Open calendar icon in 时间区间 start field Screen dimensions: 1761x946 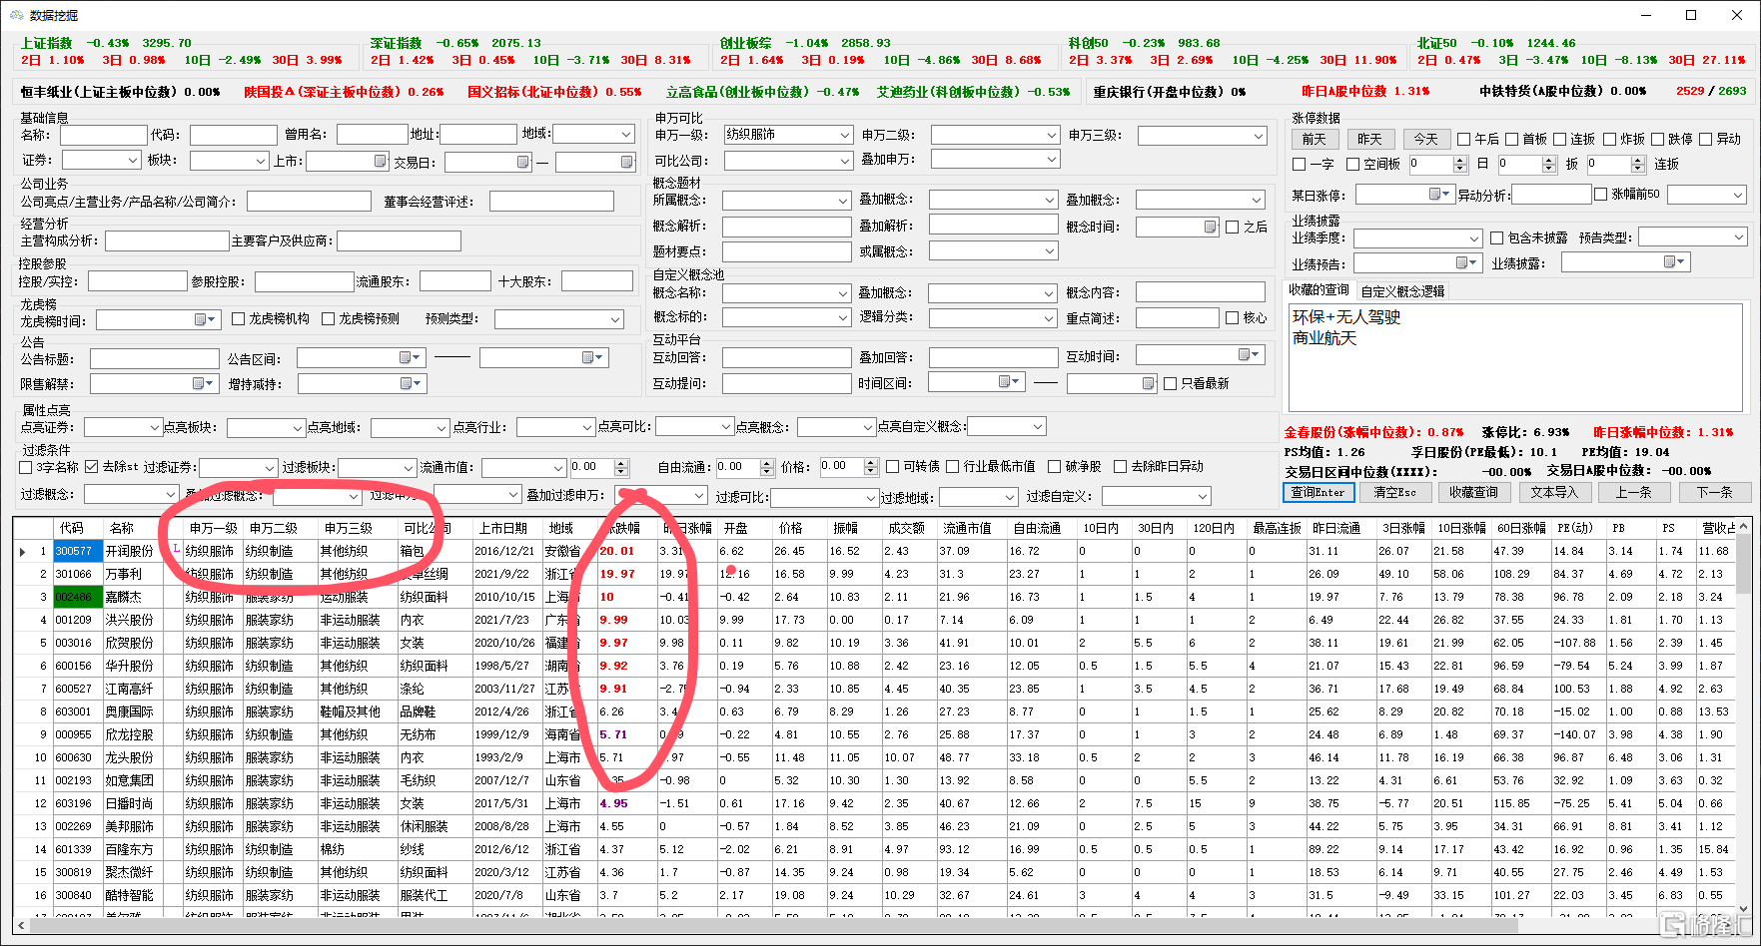[x=1010, y=381]
